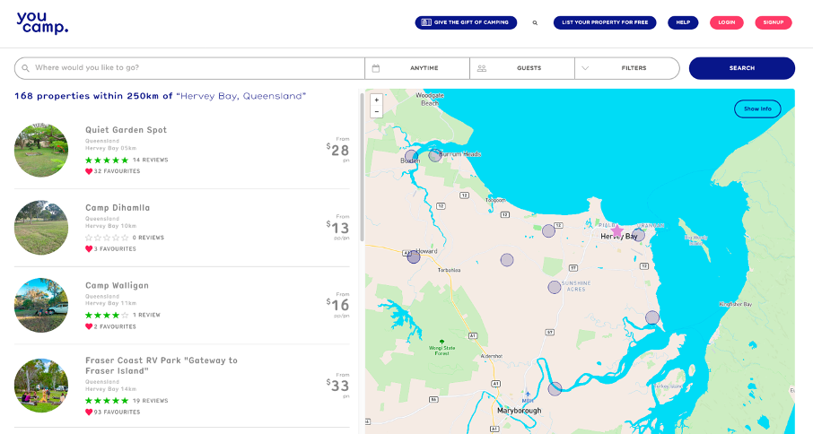Click the Wongi State Forest map icon
The height and width of the screenshot is (434, 813).
click(441, 342)
